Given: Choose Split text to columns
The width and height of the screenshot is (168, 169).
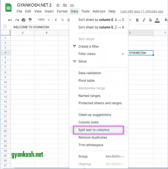Looking at the screenshot, I should pyautogui.click(x=99, y=130).
